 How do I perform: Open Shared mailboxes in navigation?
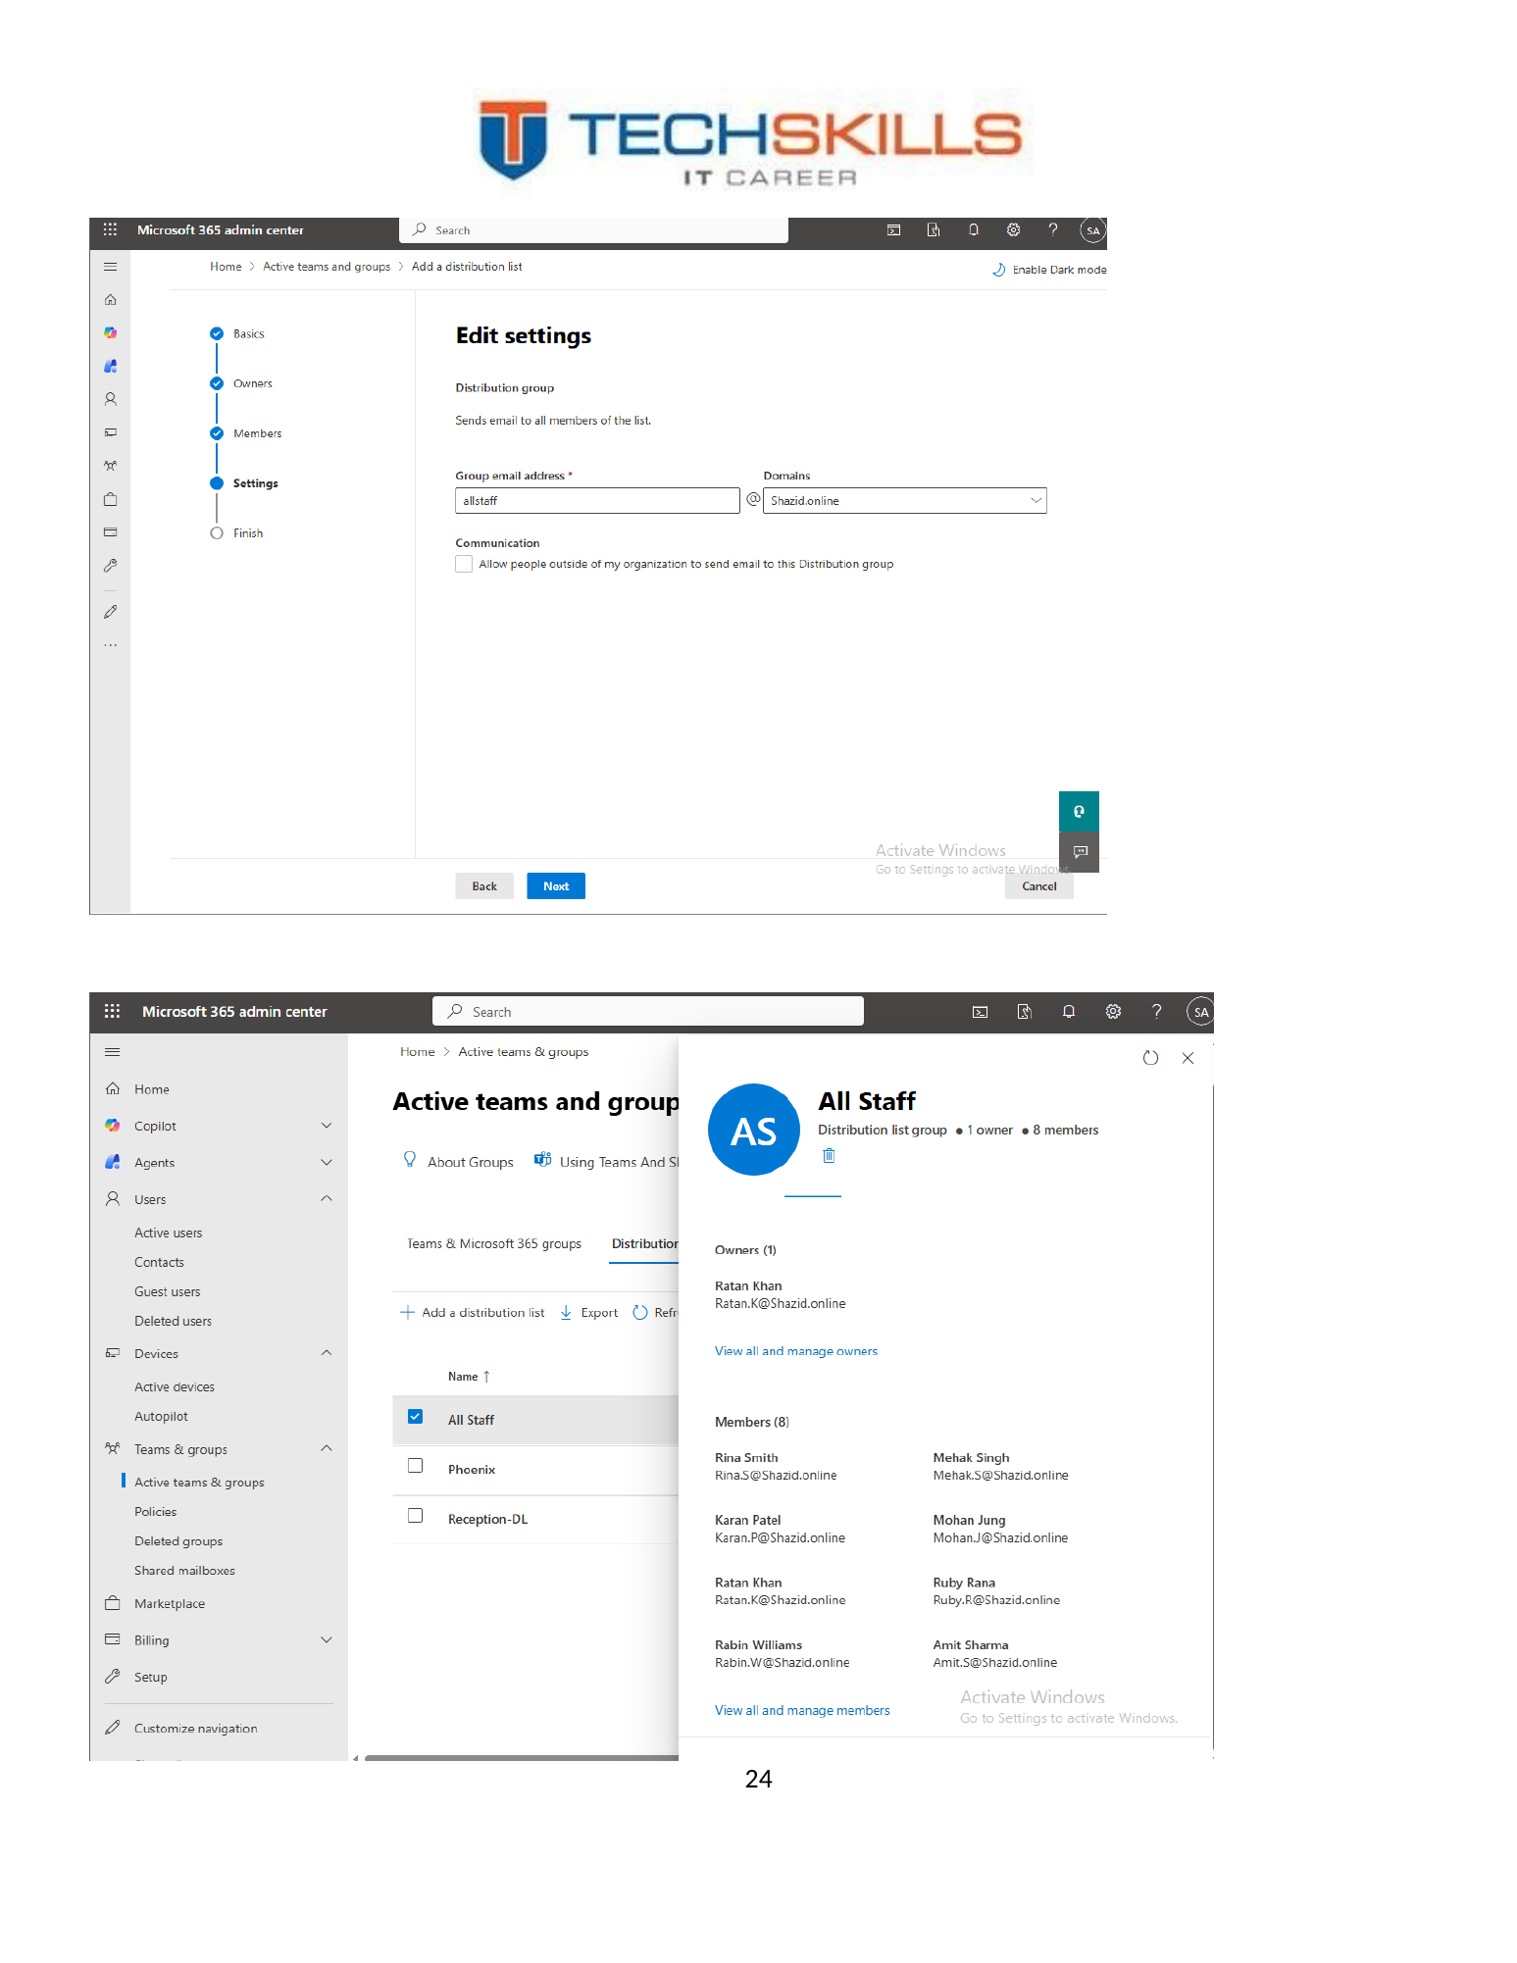click(x=184, y=1570)
